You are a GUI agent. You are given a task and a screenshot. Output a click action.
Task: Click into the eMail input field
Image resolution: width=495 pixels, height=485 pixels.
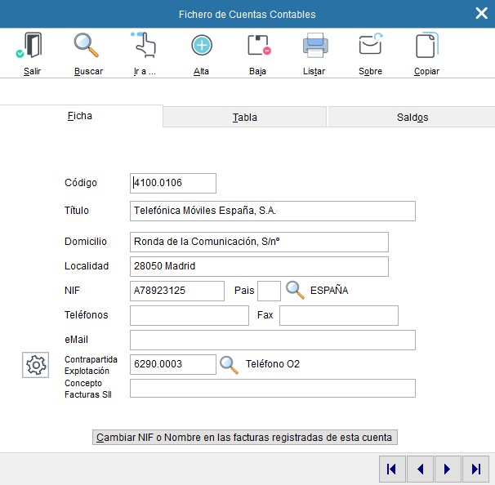272,340
